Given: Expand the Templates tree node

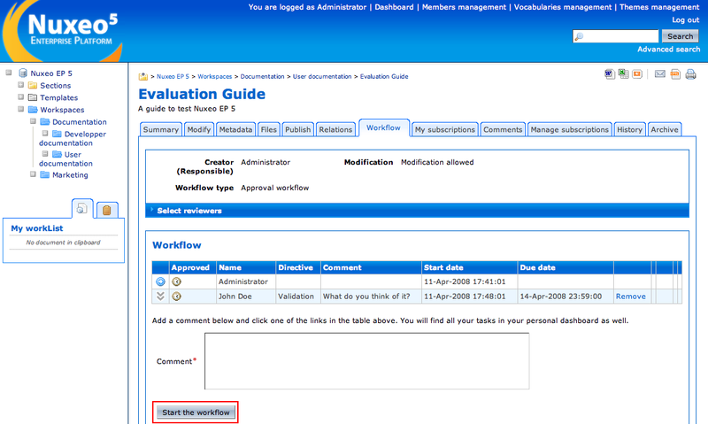Looking at the screenshot, I should point(20,96).
